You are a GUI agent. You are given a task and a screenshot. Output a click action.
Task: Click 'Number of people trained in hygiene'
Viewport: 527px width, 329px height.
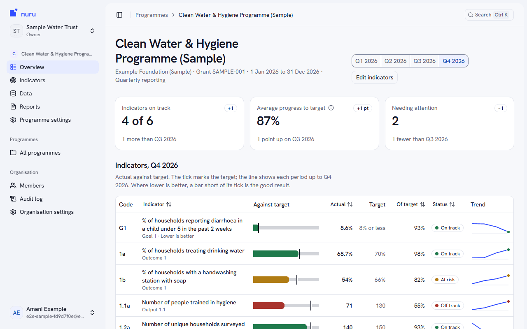189,302
